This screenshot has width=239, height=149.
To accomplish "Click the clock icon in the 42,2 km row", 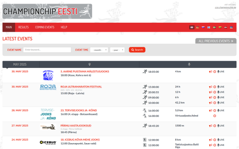I will coord(215,103).
